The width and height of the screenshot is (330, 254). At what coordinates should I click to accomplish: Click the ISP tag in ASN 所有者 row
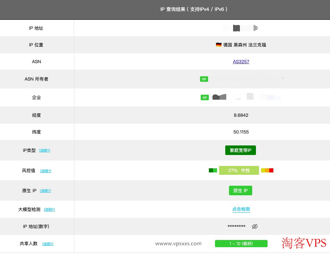(204, 79)
